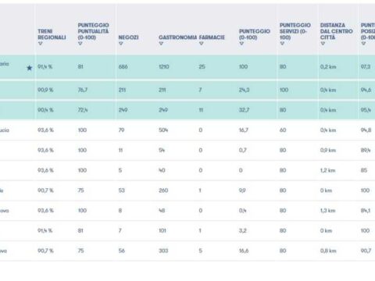Click sort arrow under Distanza dal Centro Città
This screenshot has height=281, width=375.
(323, 44)
